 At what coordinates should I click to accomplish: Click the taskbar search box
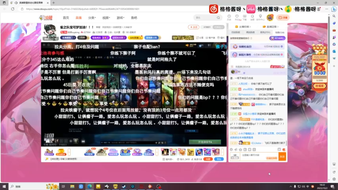[34, 186]
